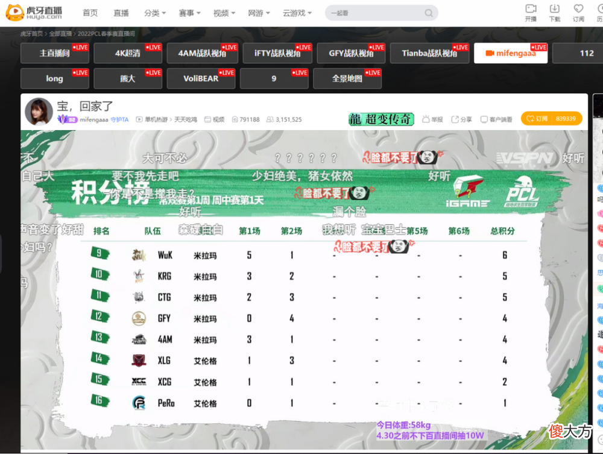
Task: Switch to the 熊大 stream tab
Action: [128, 78]
